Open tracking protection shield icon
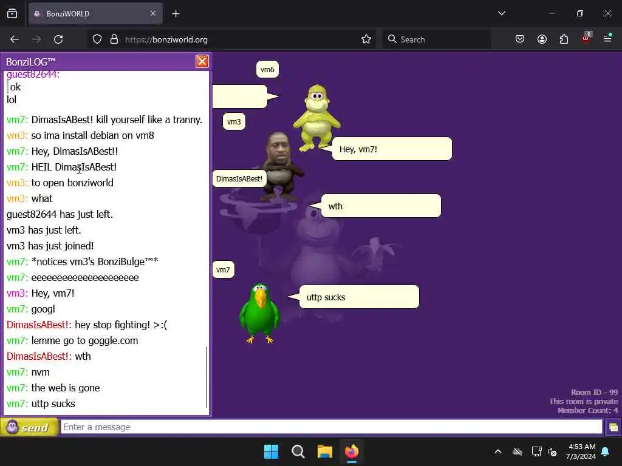 pyautogui.click(x=97, y=39)
